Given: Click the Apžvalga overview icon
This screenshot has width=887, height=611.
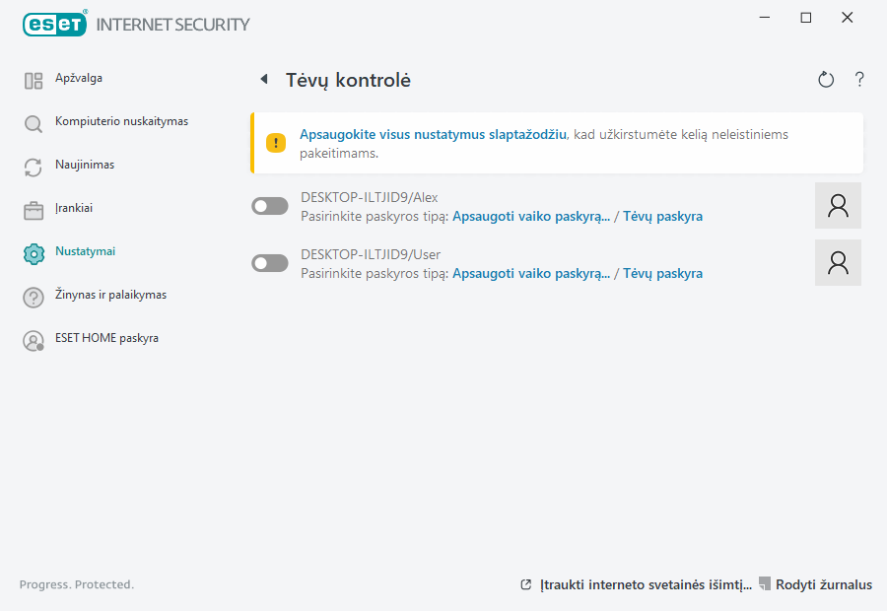Looking at the screenshot, I should (x=34, y=81).
